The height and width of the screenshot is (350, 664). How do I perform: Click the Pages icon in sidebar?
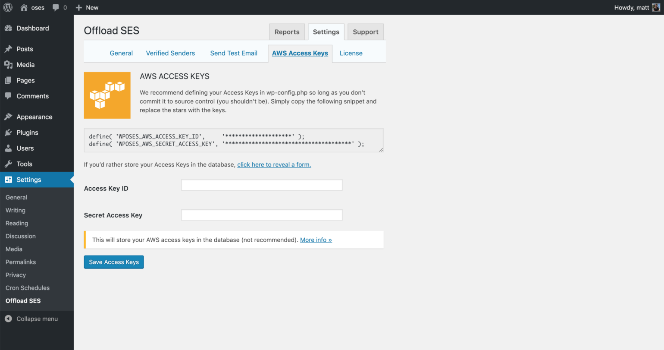(x=8, y=80)
